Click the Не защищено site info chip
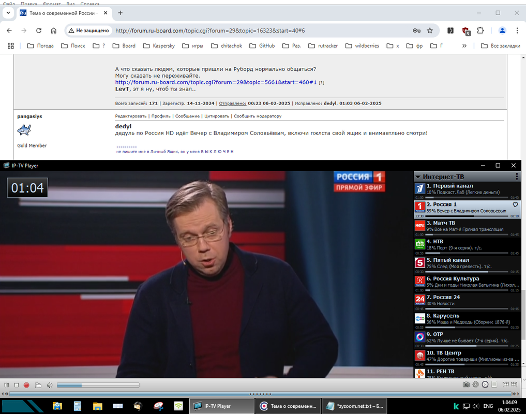 point(89,31)
